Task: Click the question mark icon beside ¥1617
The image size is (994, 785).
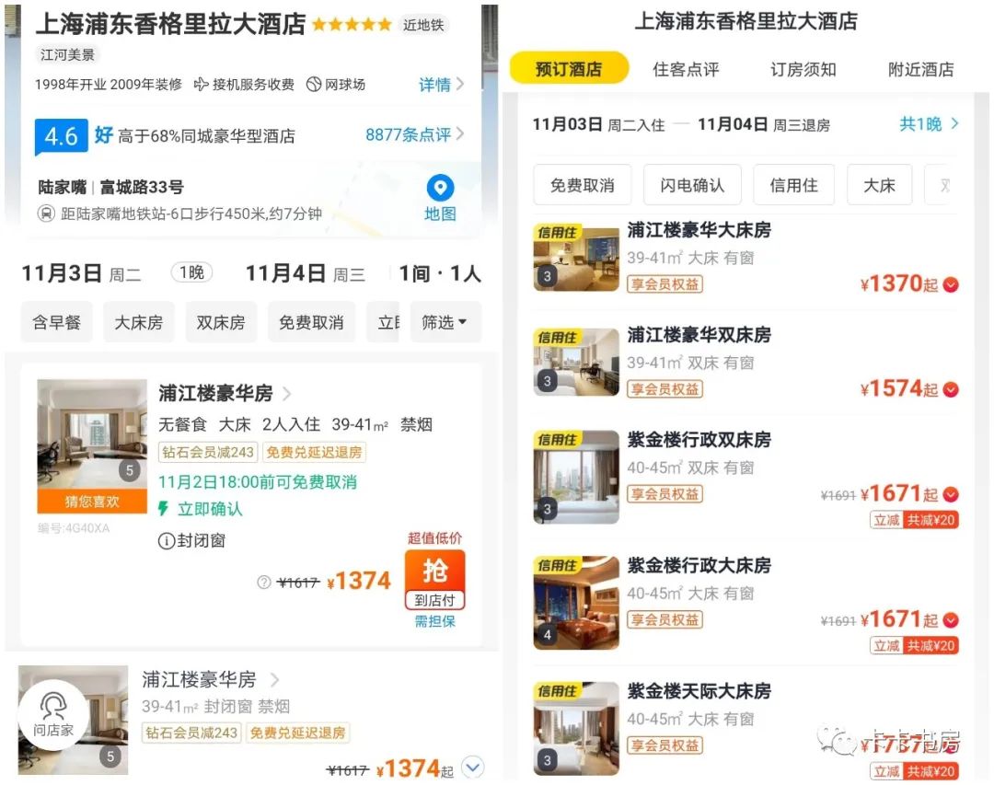Action: (x=264, y=582)
